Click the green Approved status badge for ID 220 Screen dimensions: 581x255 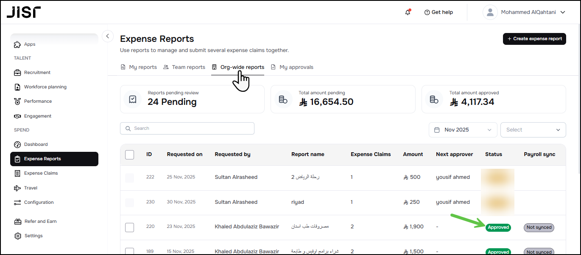[x=498, y=228]
